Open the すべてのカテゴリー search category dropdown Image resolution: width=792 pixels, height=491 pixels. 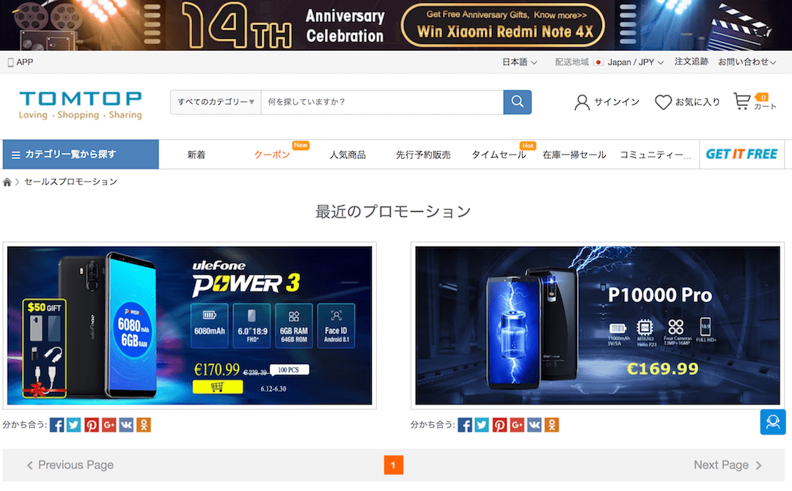(x=216, y=102)
